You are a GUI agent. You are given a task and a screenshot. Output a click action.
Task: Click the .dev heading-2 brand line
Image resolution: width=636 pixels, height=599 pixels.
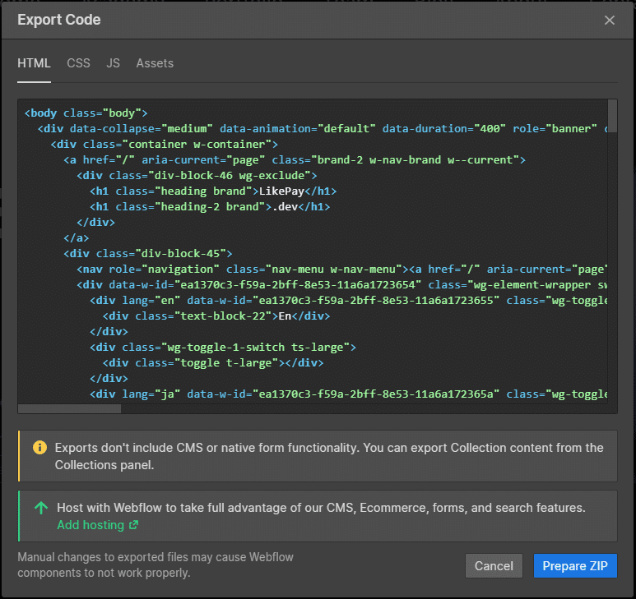pos(210,206)
